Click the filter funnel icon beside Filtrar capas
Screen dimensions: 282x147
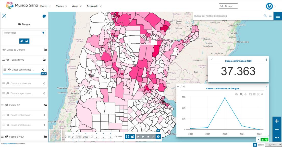pos(43,33)
